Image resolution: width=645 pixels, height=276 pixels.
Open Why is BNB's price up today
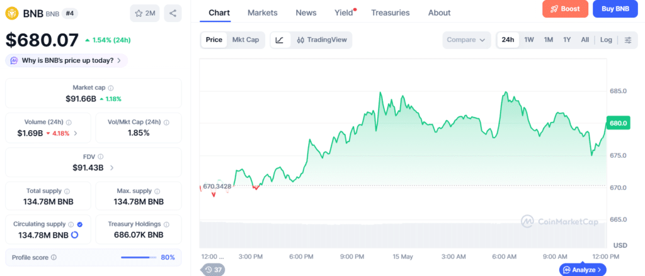[67, 61]
